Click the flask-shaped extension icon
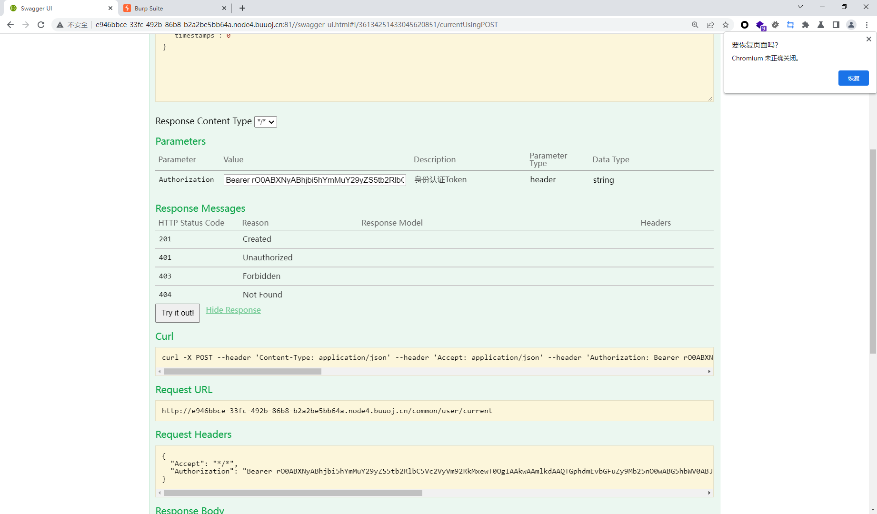 click(x=821, y=25)
